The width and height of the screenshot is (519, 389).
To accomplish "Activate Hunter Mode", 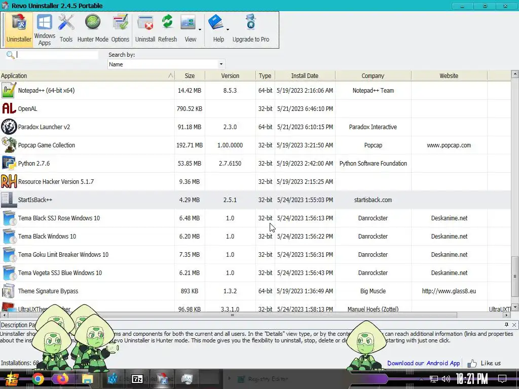I will pos(93,29).
